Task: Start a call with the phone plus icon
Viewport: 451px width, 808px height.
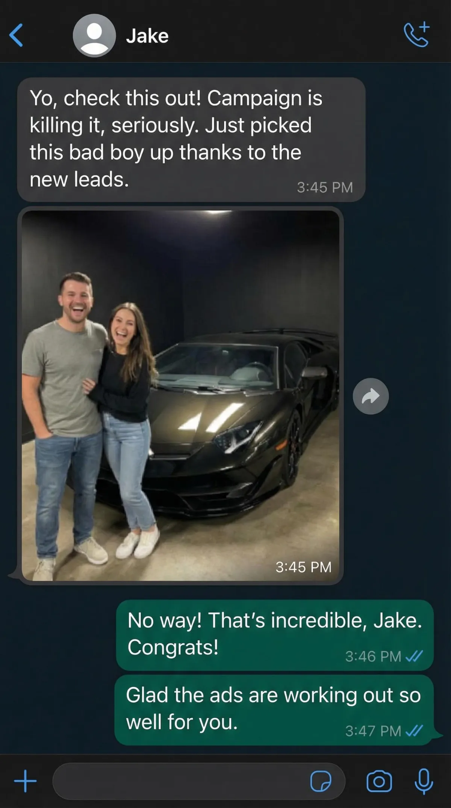Action: tap(416, 35)
